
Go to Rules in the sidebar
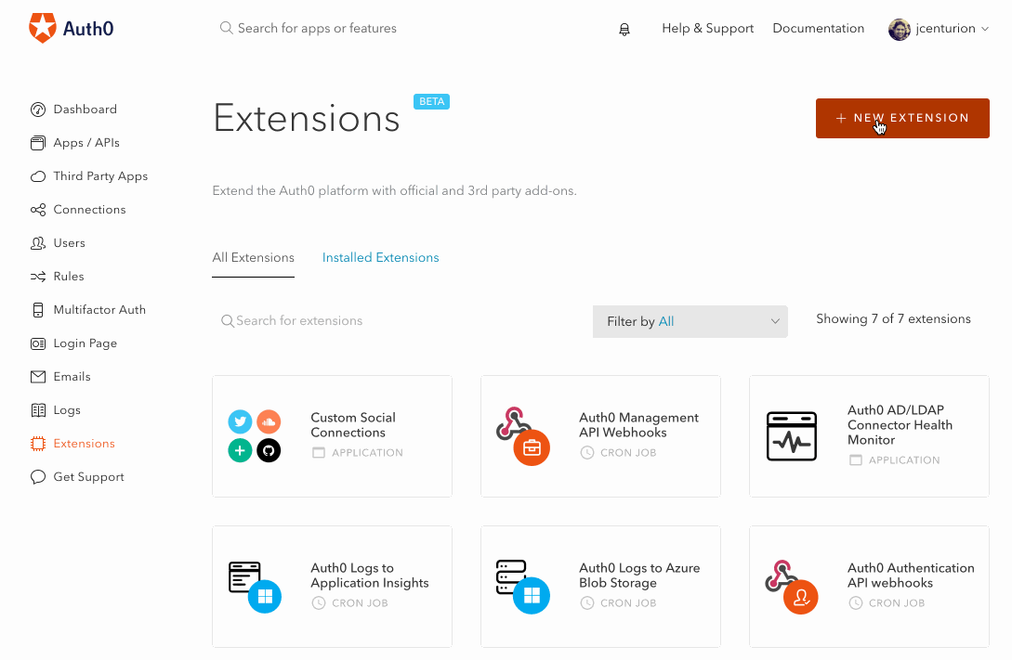(x=69, y=277)
